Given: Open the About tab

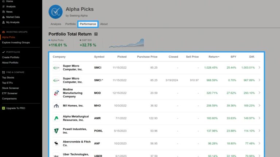Looking at the screenshot, I should [104, 24].
